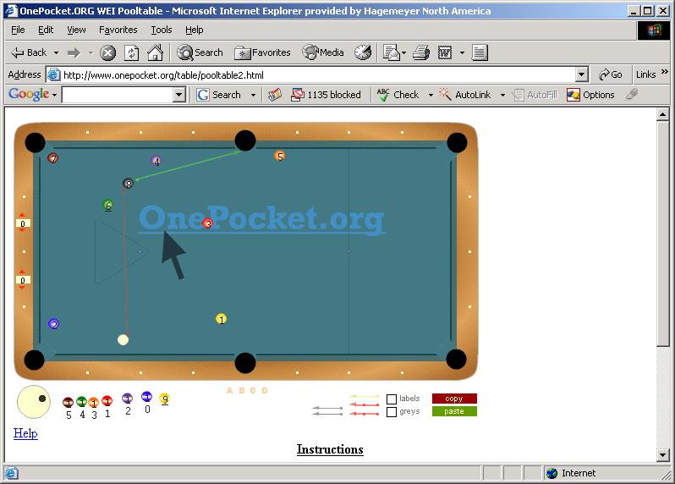Select the green 6 ball

click(108, 205)
